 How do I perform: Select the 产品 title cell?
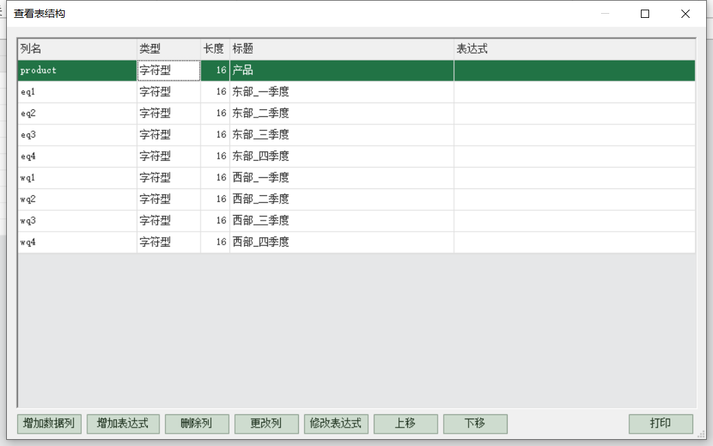[342, 71]
